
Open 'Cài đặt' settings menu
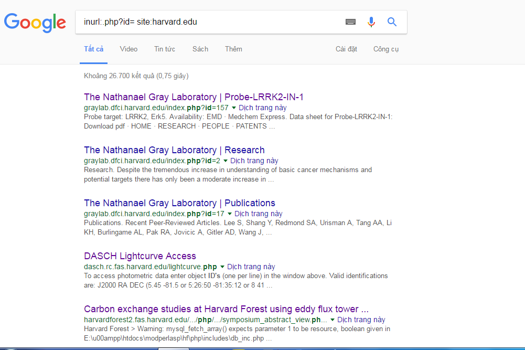point(346,49)
